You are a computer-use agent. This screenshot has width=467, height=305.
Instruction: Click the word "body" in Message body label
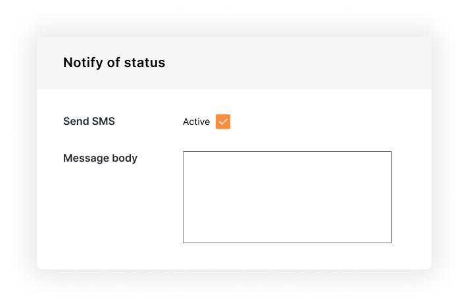pos(125,158)
